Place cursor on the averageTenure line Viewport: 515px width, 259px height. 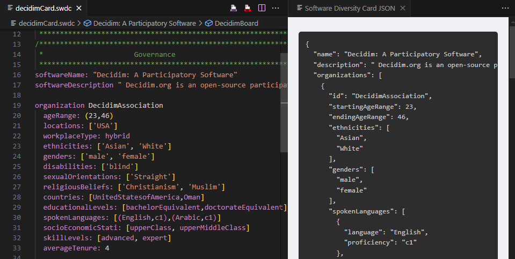pos(76,248)
